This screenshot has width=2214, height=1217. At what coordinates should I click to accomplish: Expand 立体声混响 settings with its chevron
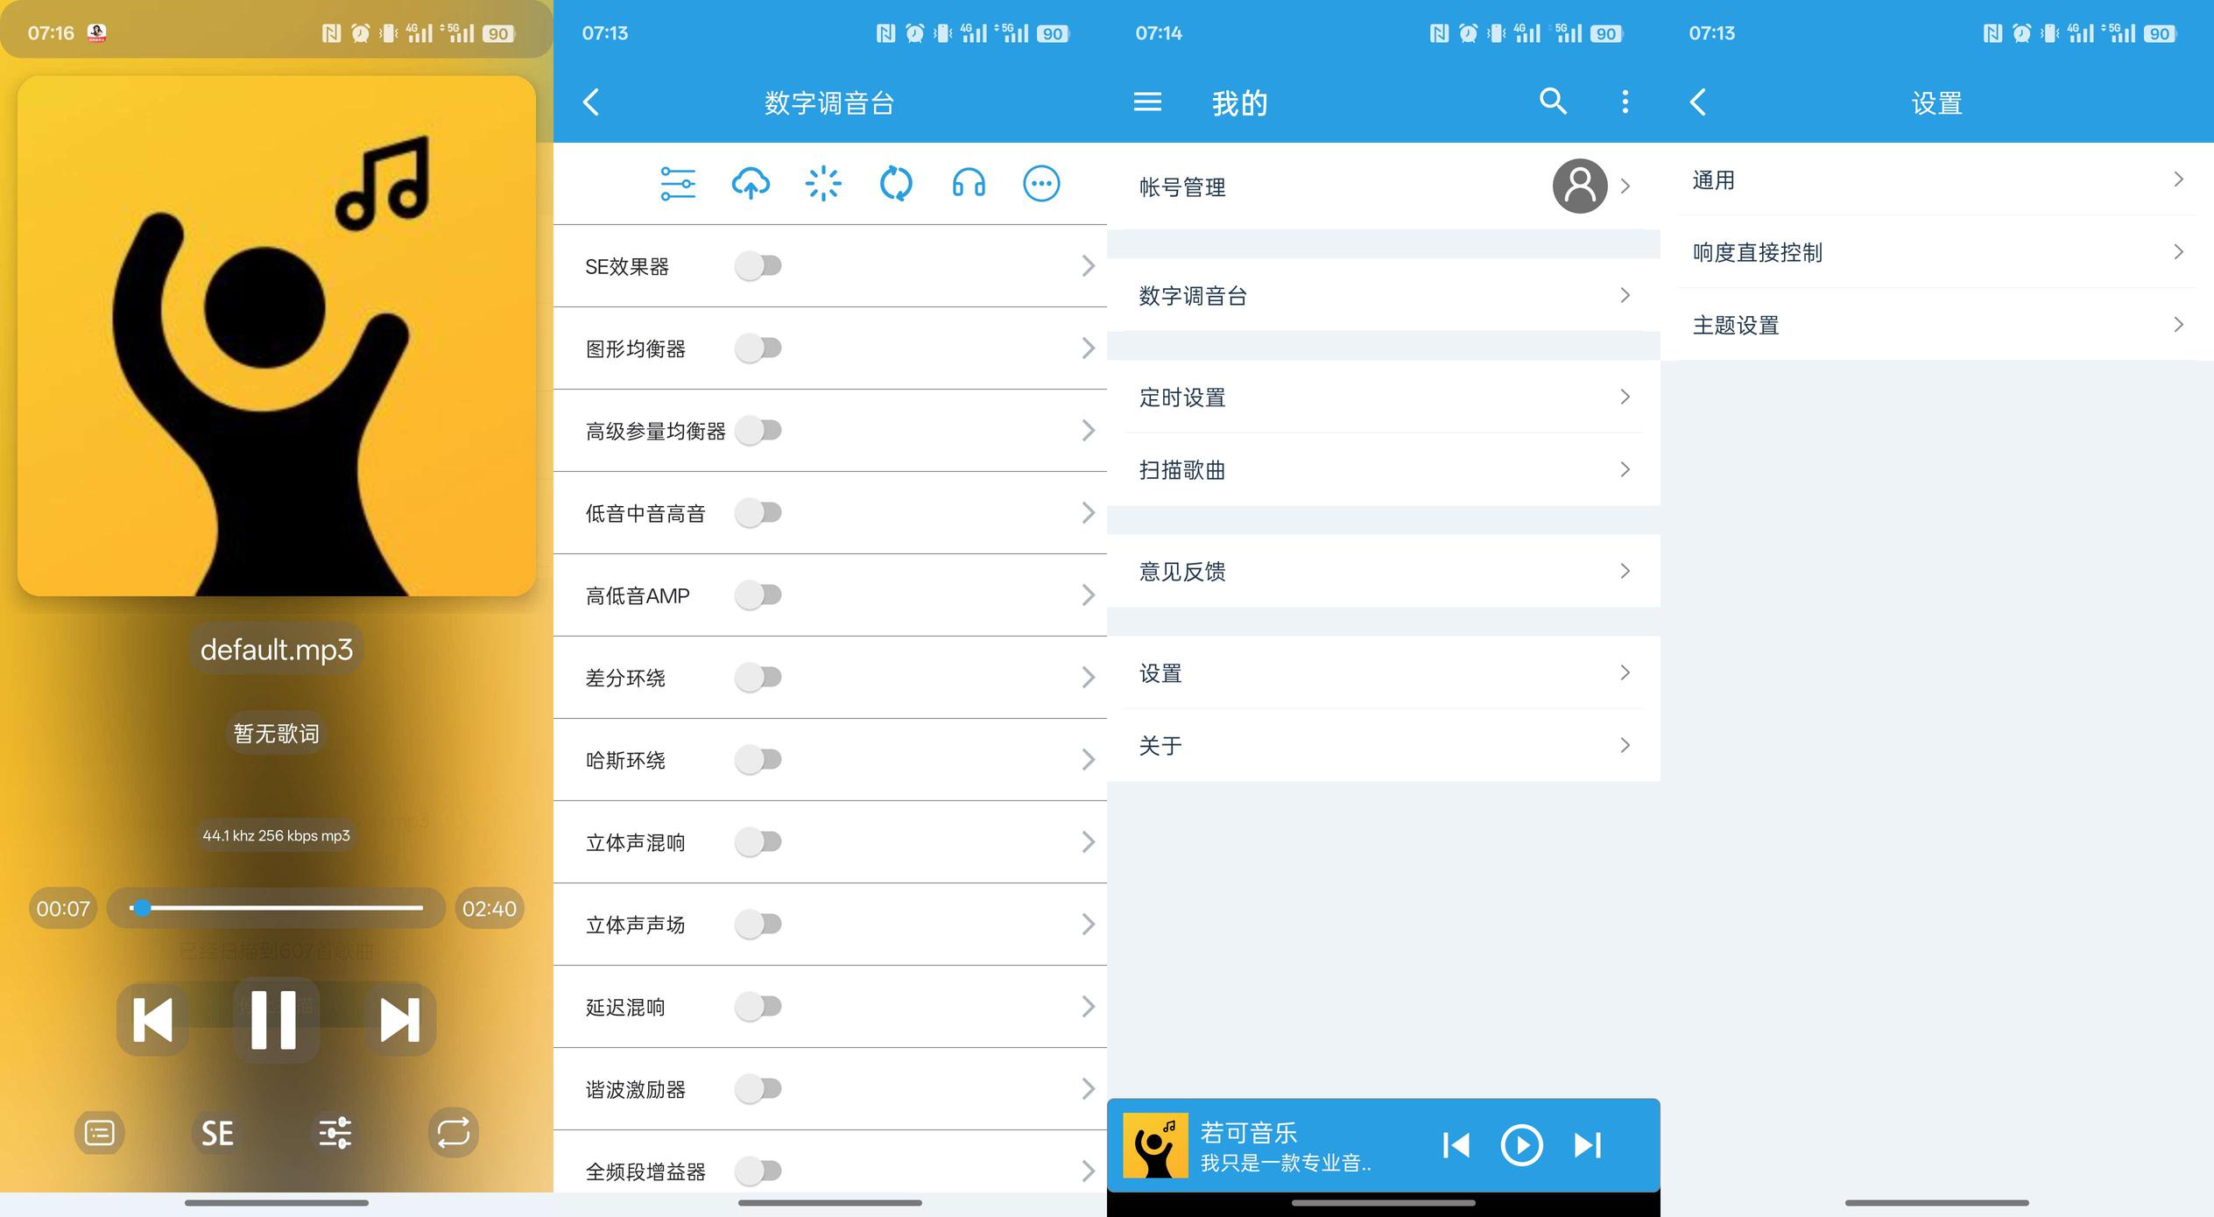pos(1088,842)
